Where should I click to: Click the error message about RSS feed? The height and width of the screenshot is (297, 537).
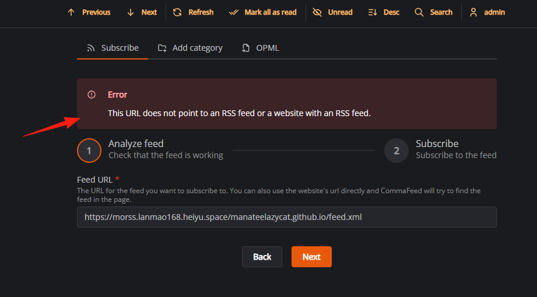pyautogui.click(x=239, y=113)
